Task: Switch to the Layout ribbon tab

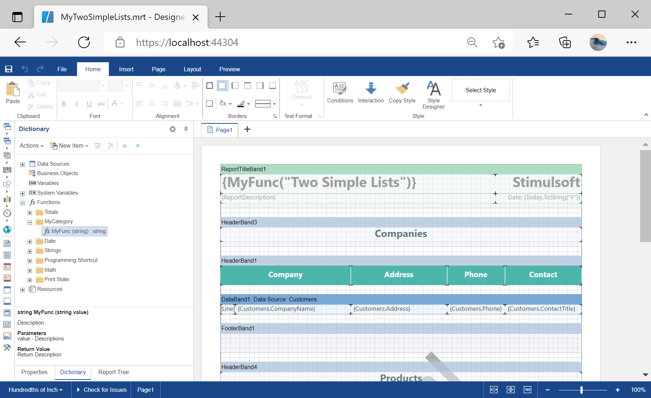Action: 192,69
